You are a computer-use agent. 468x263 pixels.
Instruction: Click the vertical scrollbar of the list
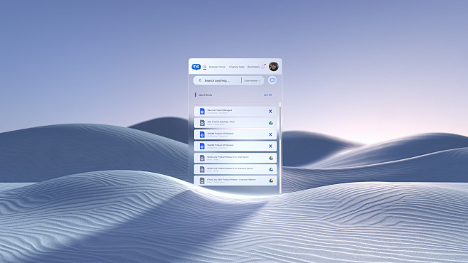point(280,148)
